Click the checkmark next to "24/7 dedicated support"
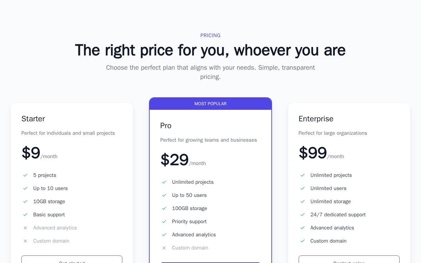The image size is (421, 263). [x=303, y=215]
